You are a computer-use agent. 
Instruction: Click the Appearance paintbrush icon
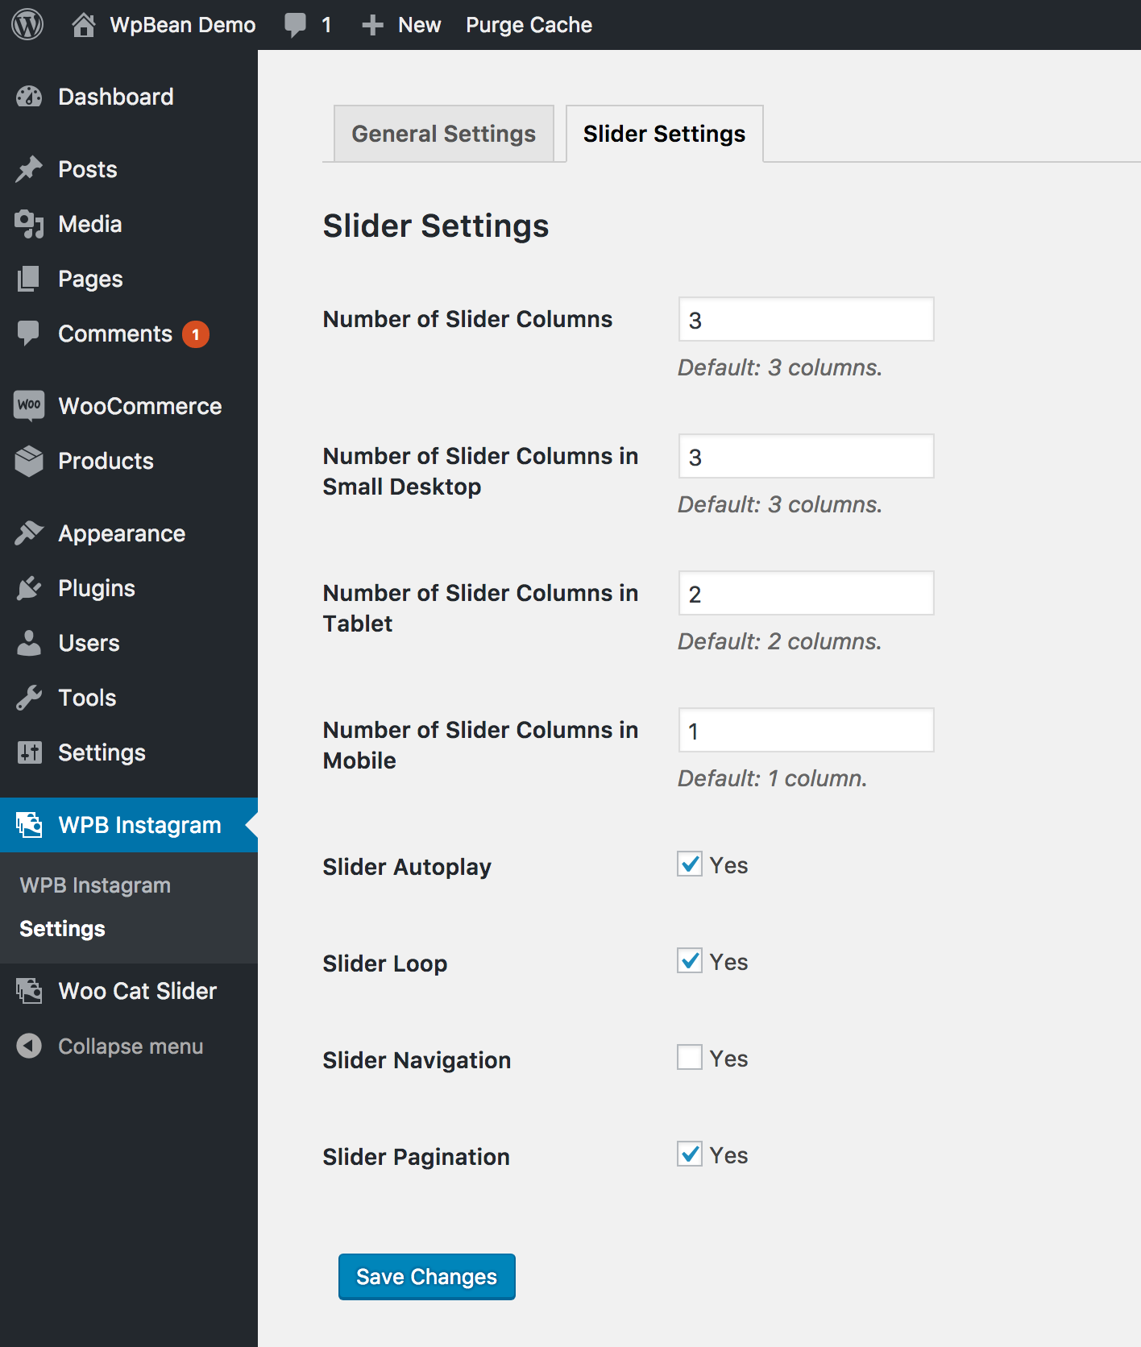29,533
